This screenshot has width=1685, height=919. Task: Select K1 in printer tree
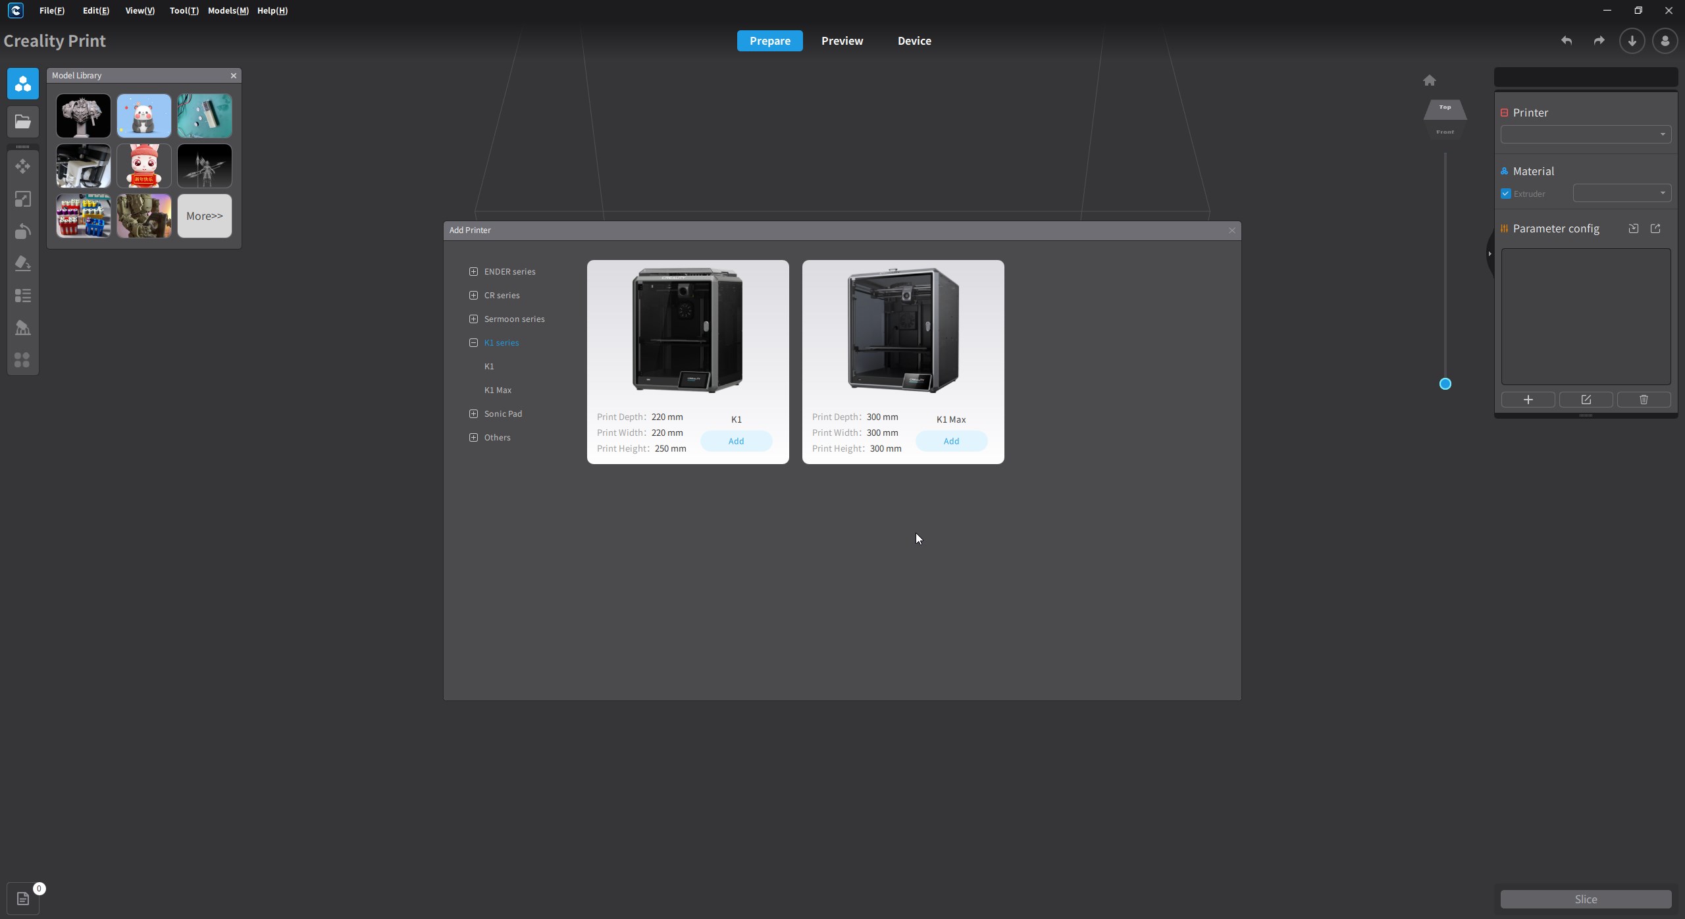489,366
